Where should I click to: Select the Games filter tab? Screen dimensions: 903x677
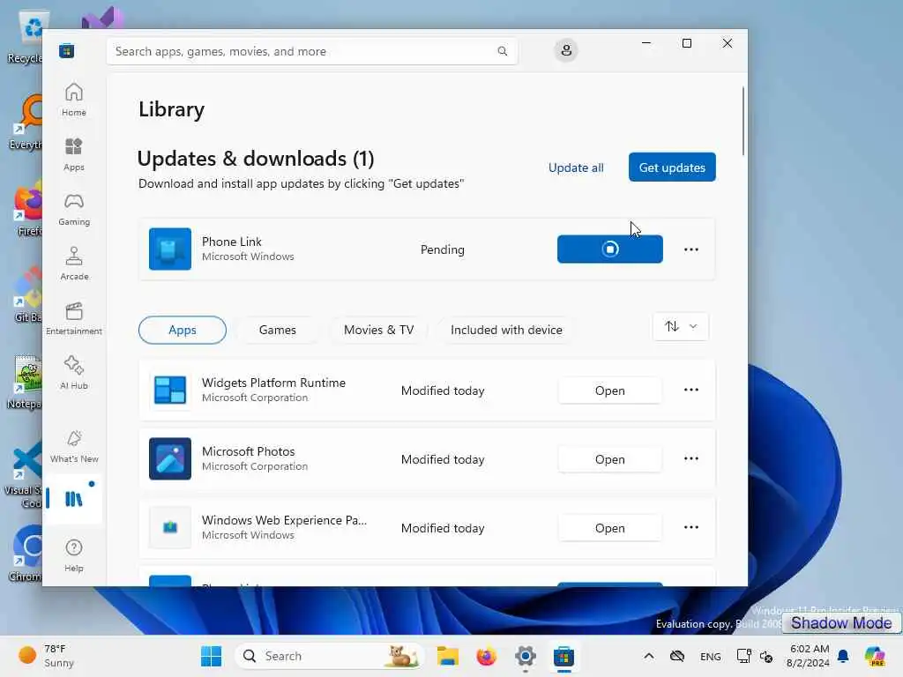coord(277,330)
